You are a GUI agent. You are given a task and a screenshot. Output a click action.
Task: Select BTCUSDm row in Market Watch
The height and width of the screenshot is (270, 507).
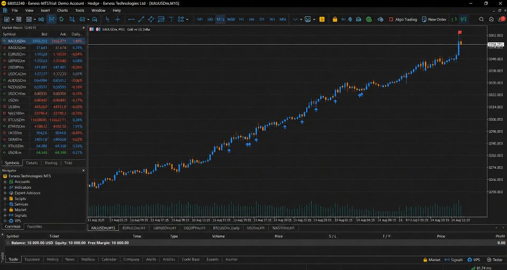[43, 120]
